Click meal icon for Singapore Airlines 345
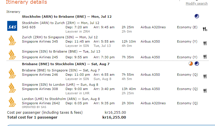The width and height of the screenshot is (215, 126). click(x=205, y=43)
